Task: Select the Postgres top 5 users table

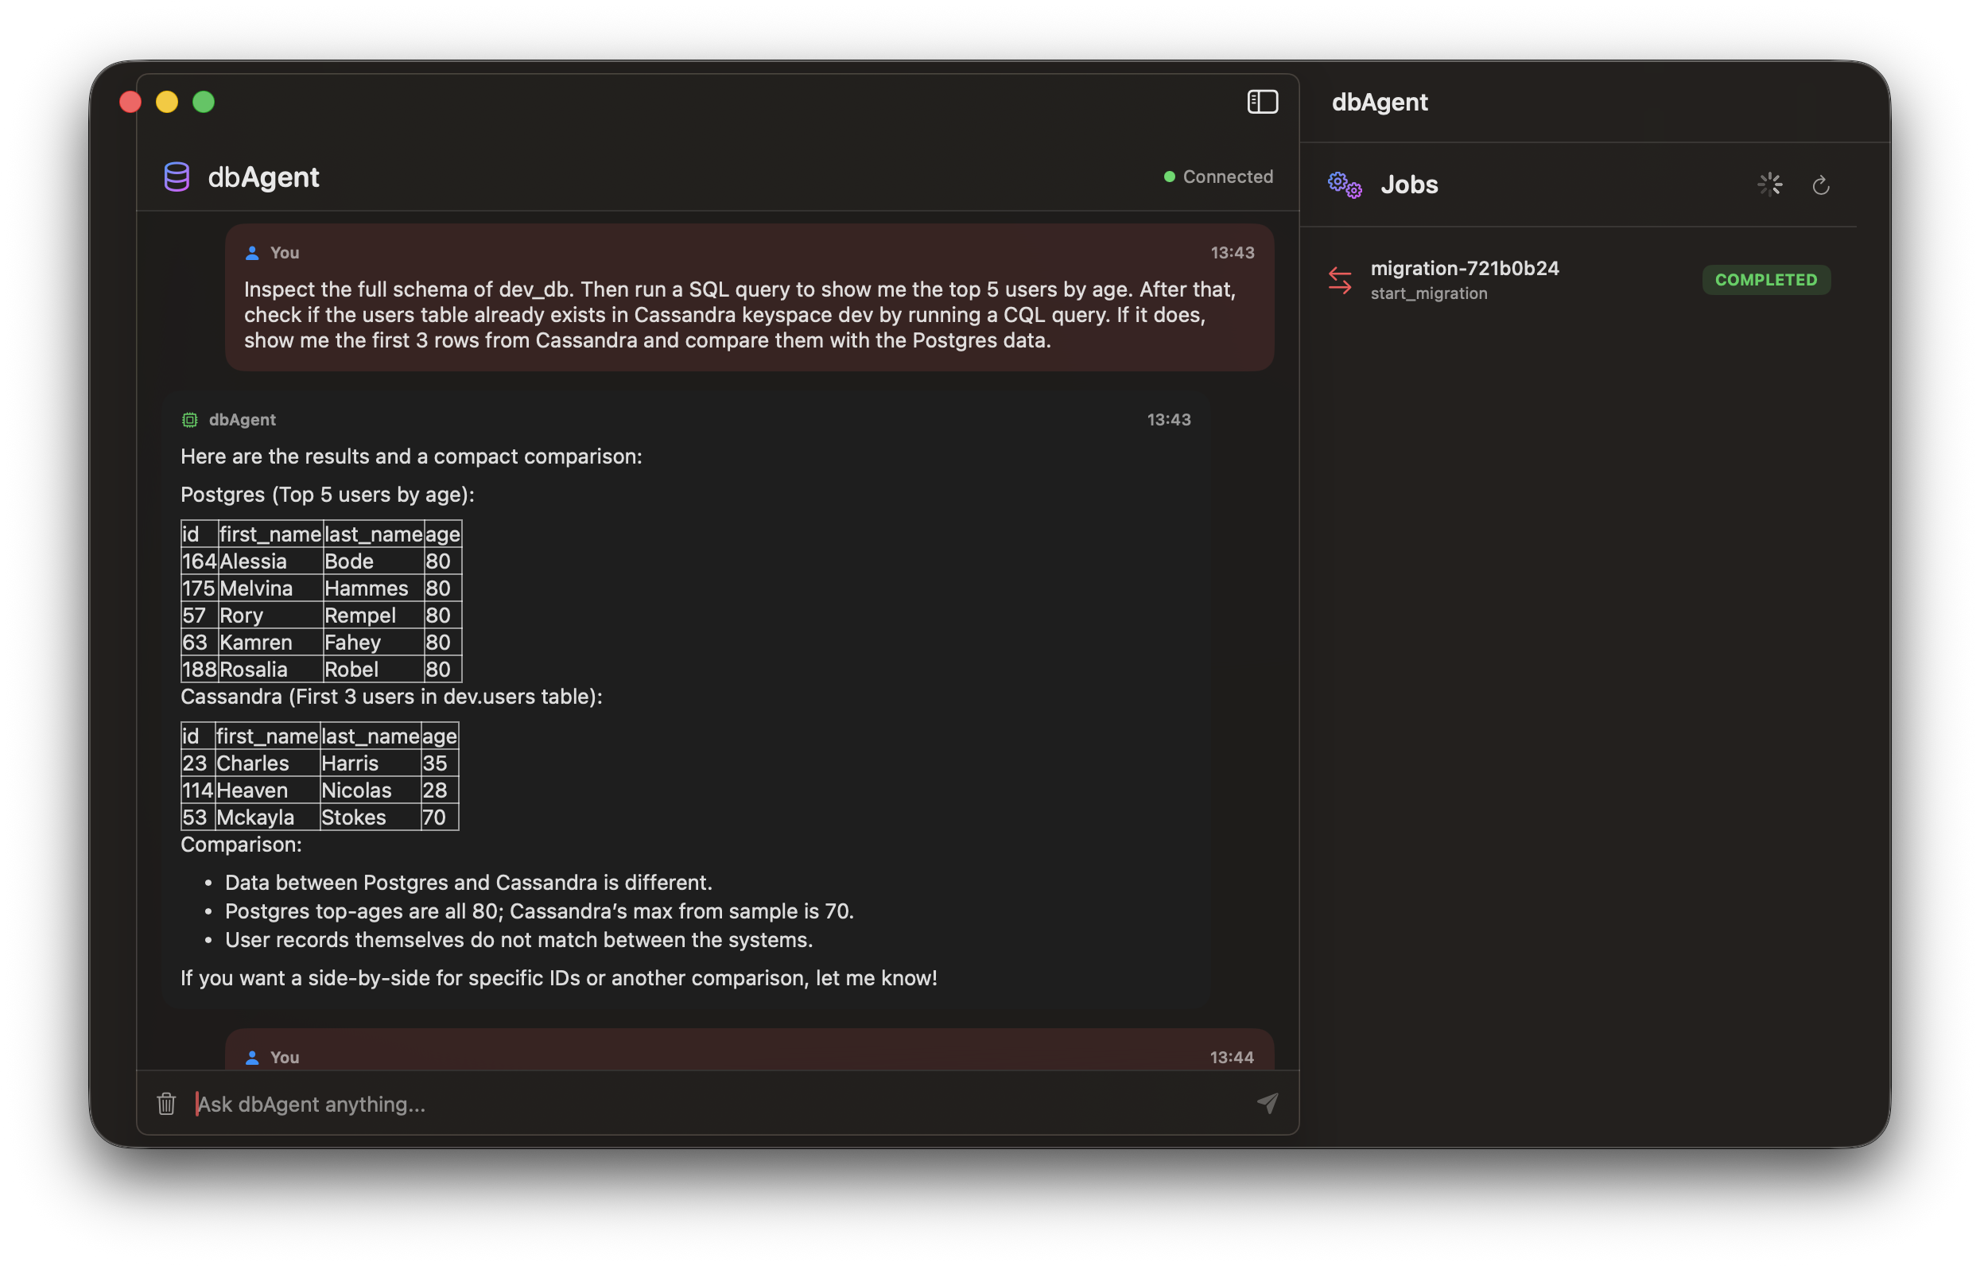Action: (x=320, y=600)
